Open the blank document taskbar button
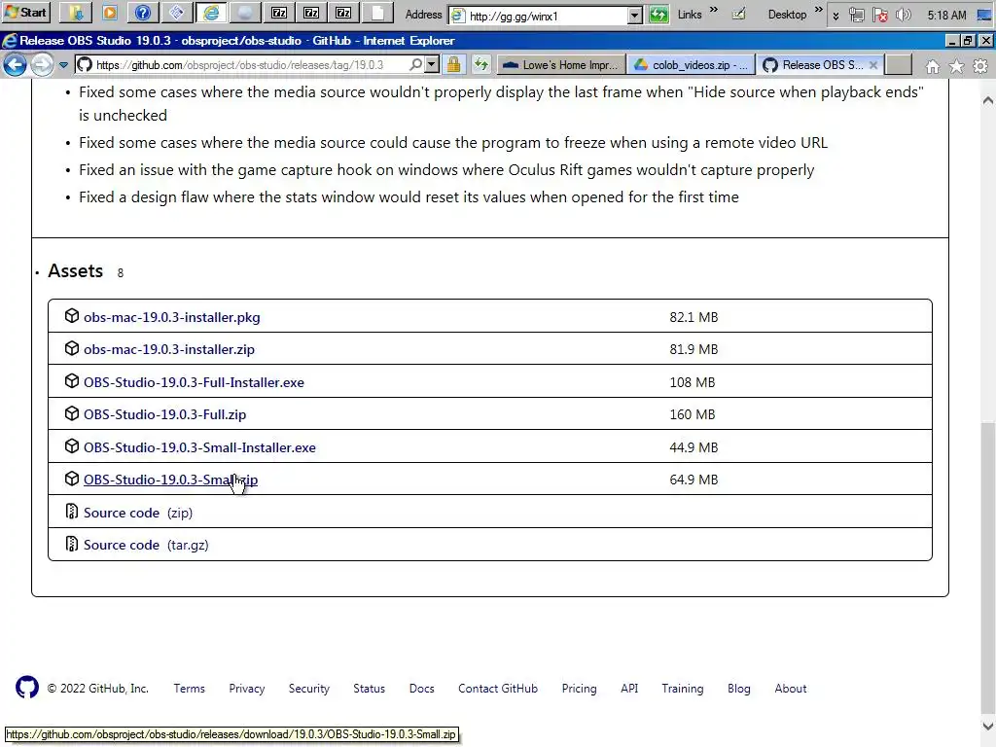996x747 pixels. (x=376, y=13)
